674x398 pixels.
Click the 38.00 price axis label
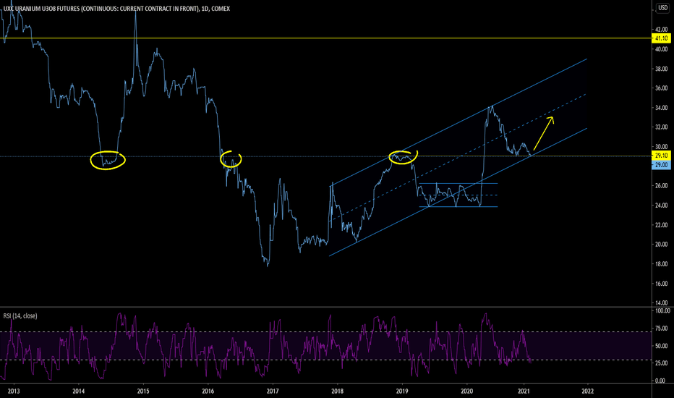pyautogui.click(x=662, y=69)
